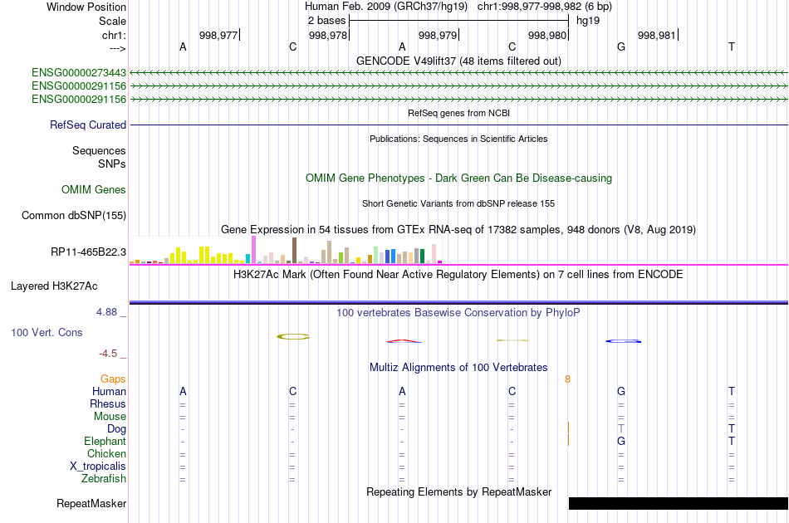The image size is (789, 523).
Task: Click the Layered H3K27Ac track label
Action: [x=54, y=286]
